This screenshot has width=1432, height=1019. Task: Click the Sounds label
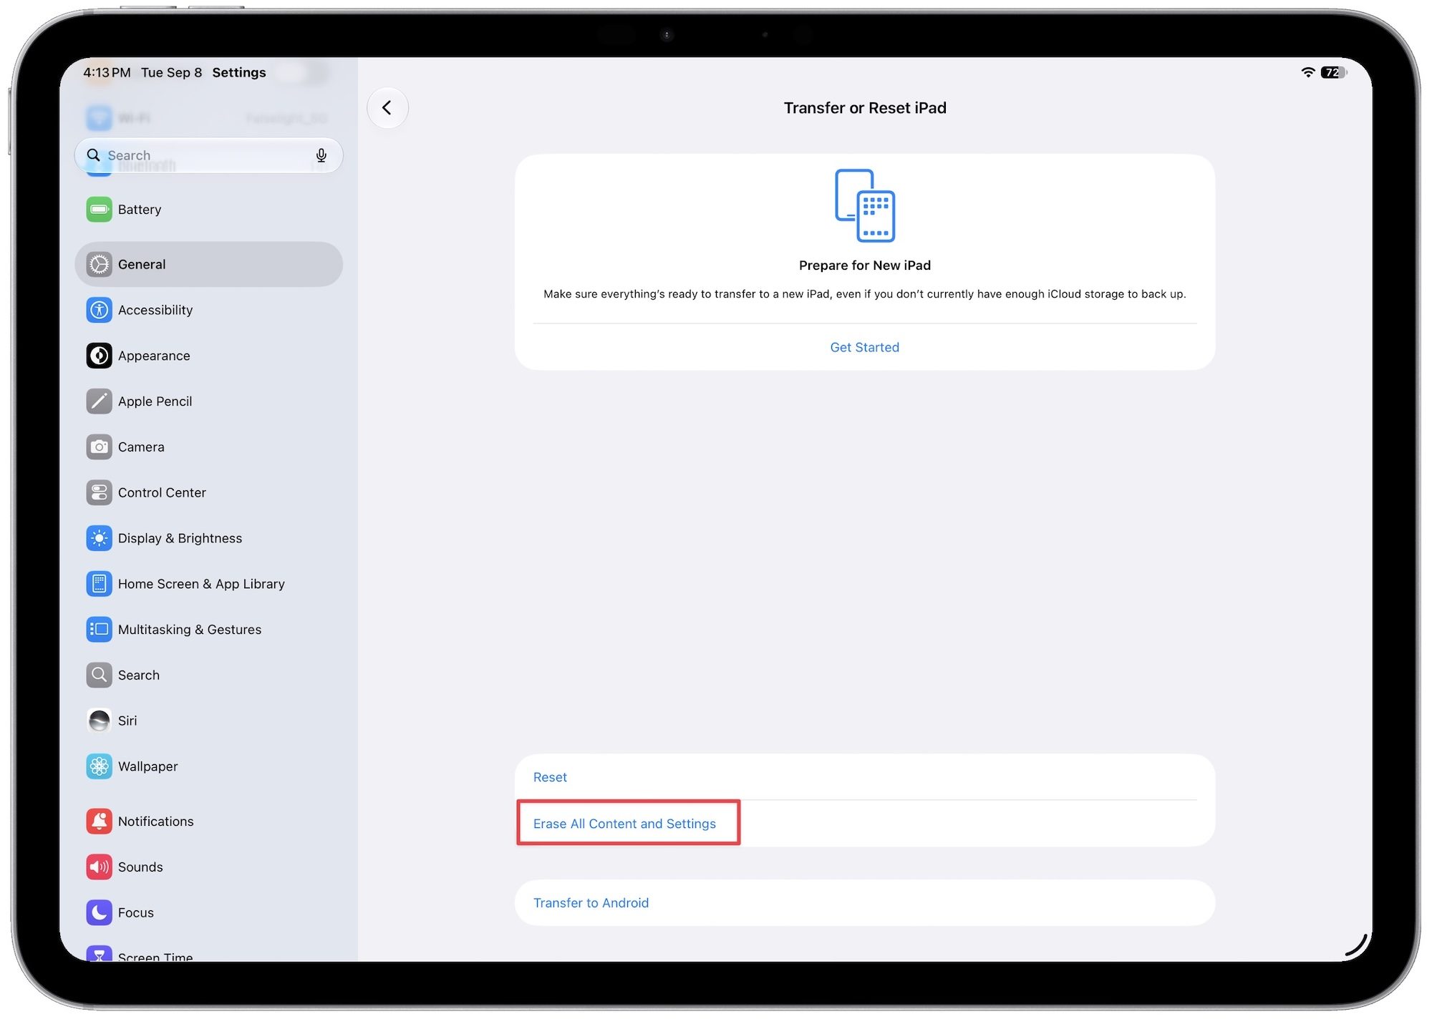click(140, 867)
